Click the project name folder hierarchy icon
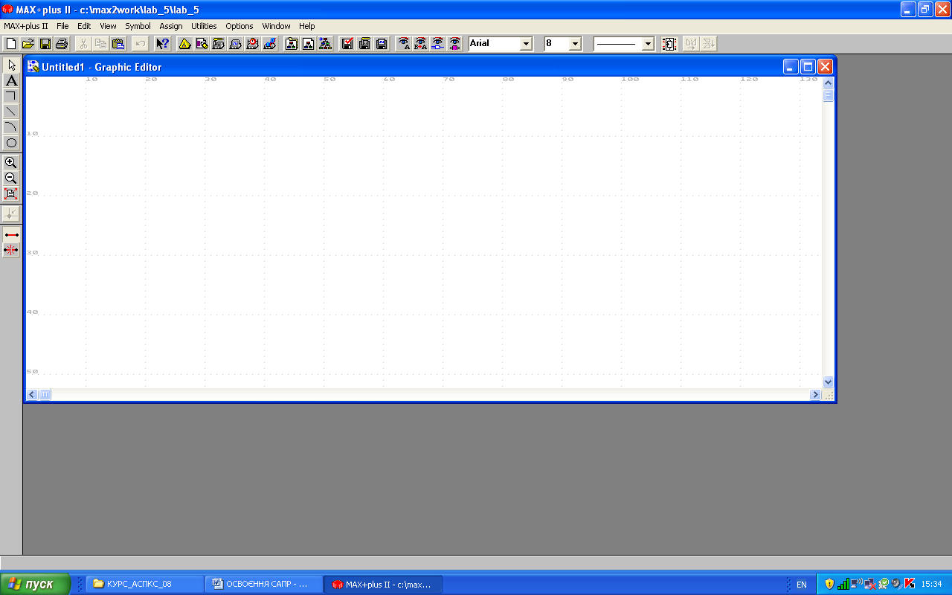 (x=292, y=44)
